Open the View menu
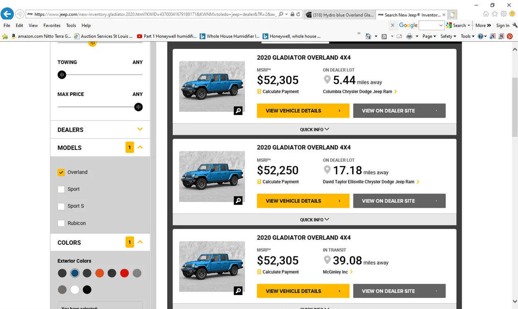Viewport: 518px width, 309px height. (33, 25)
